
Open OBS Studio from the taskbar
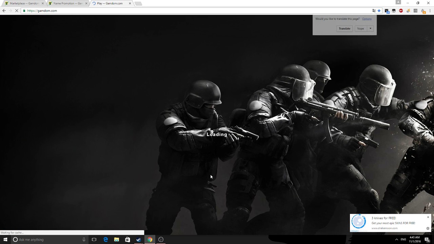click(161, 240)
